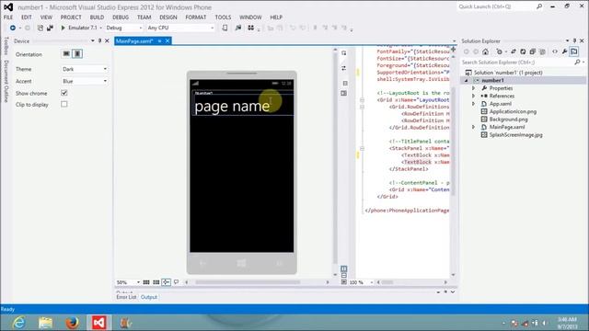
Task: Open the Document Outline side tab
Action: (x=6, y=81)
